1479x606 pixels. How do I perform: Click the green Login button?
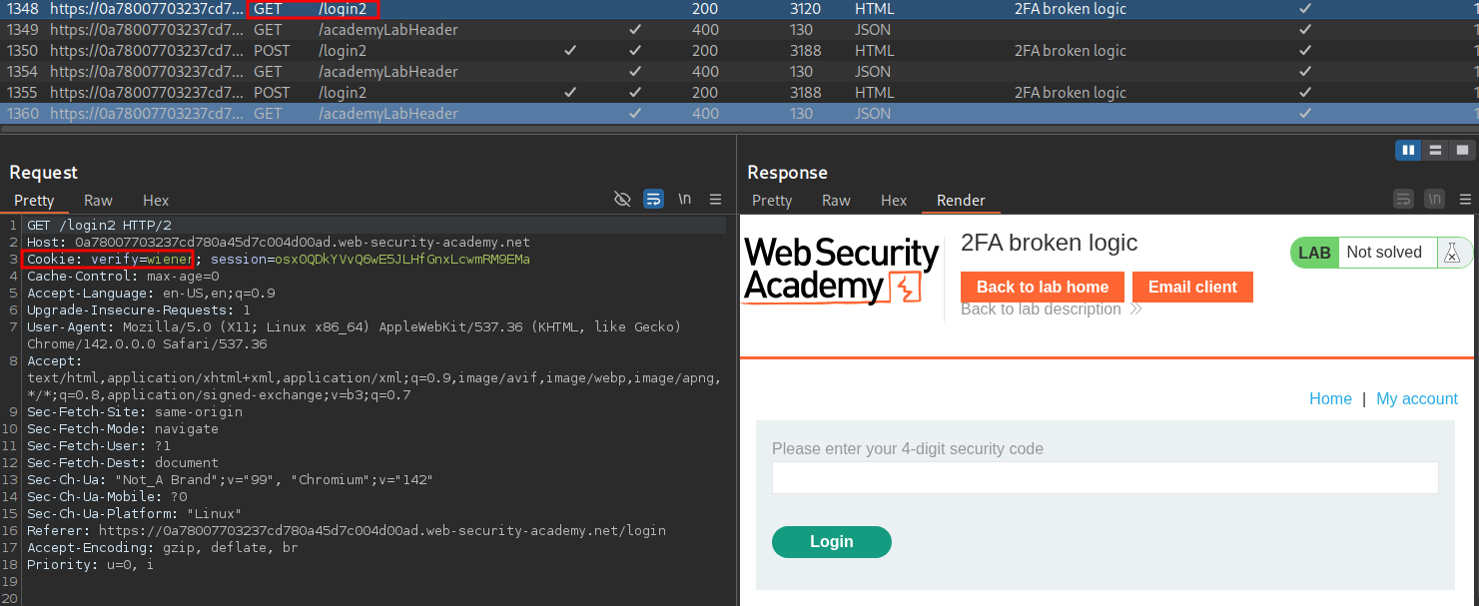pyautogui.click(x=831, y=542)
